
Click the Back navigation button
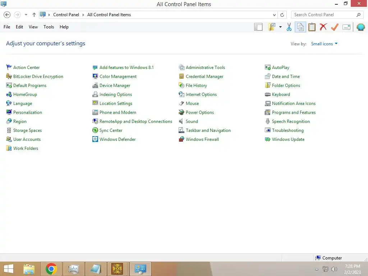pos(7,15)
